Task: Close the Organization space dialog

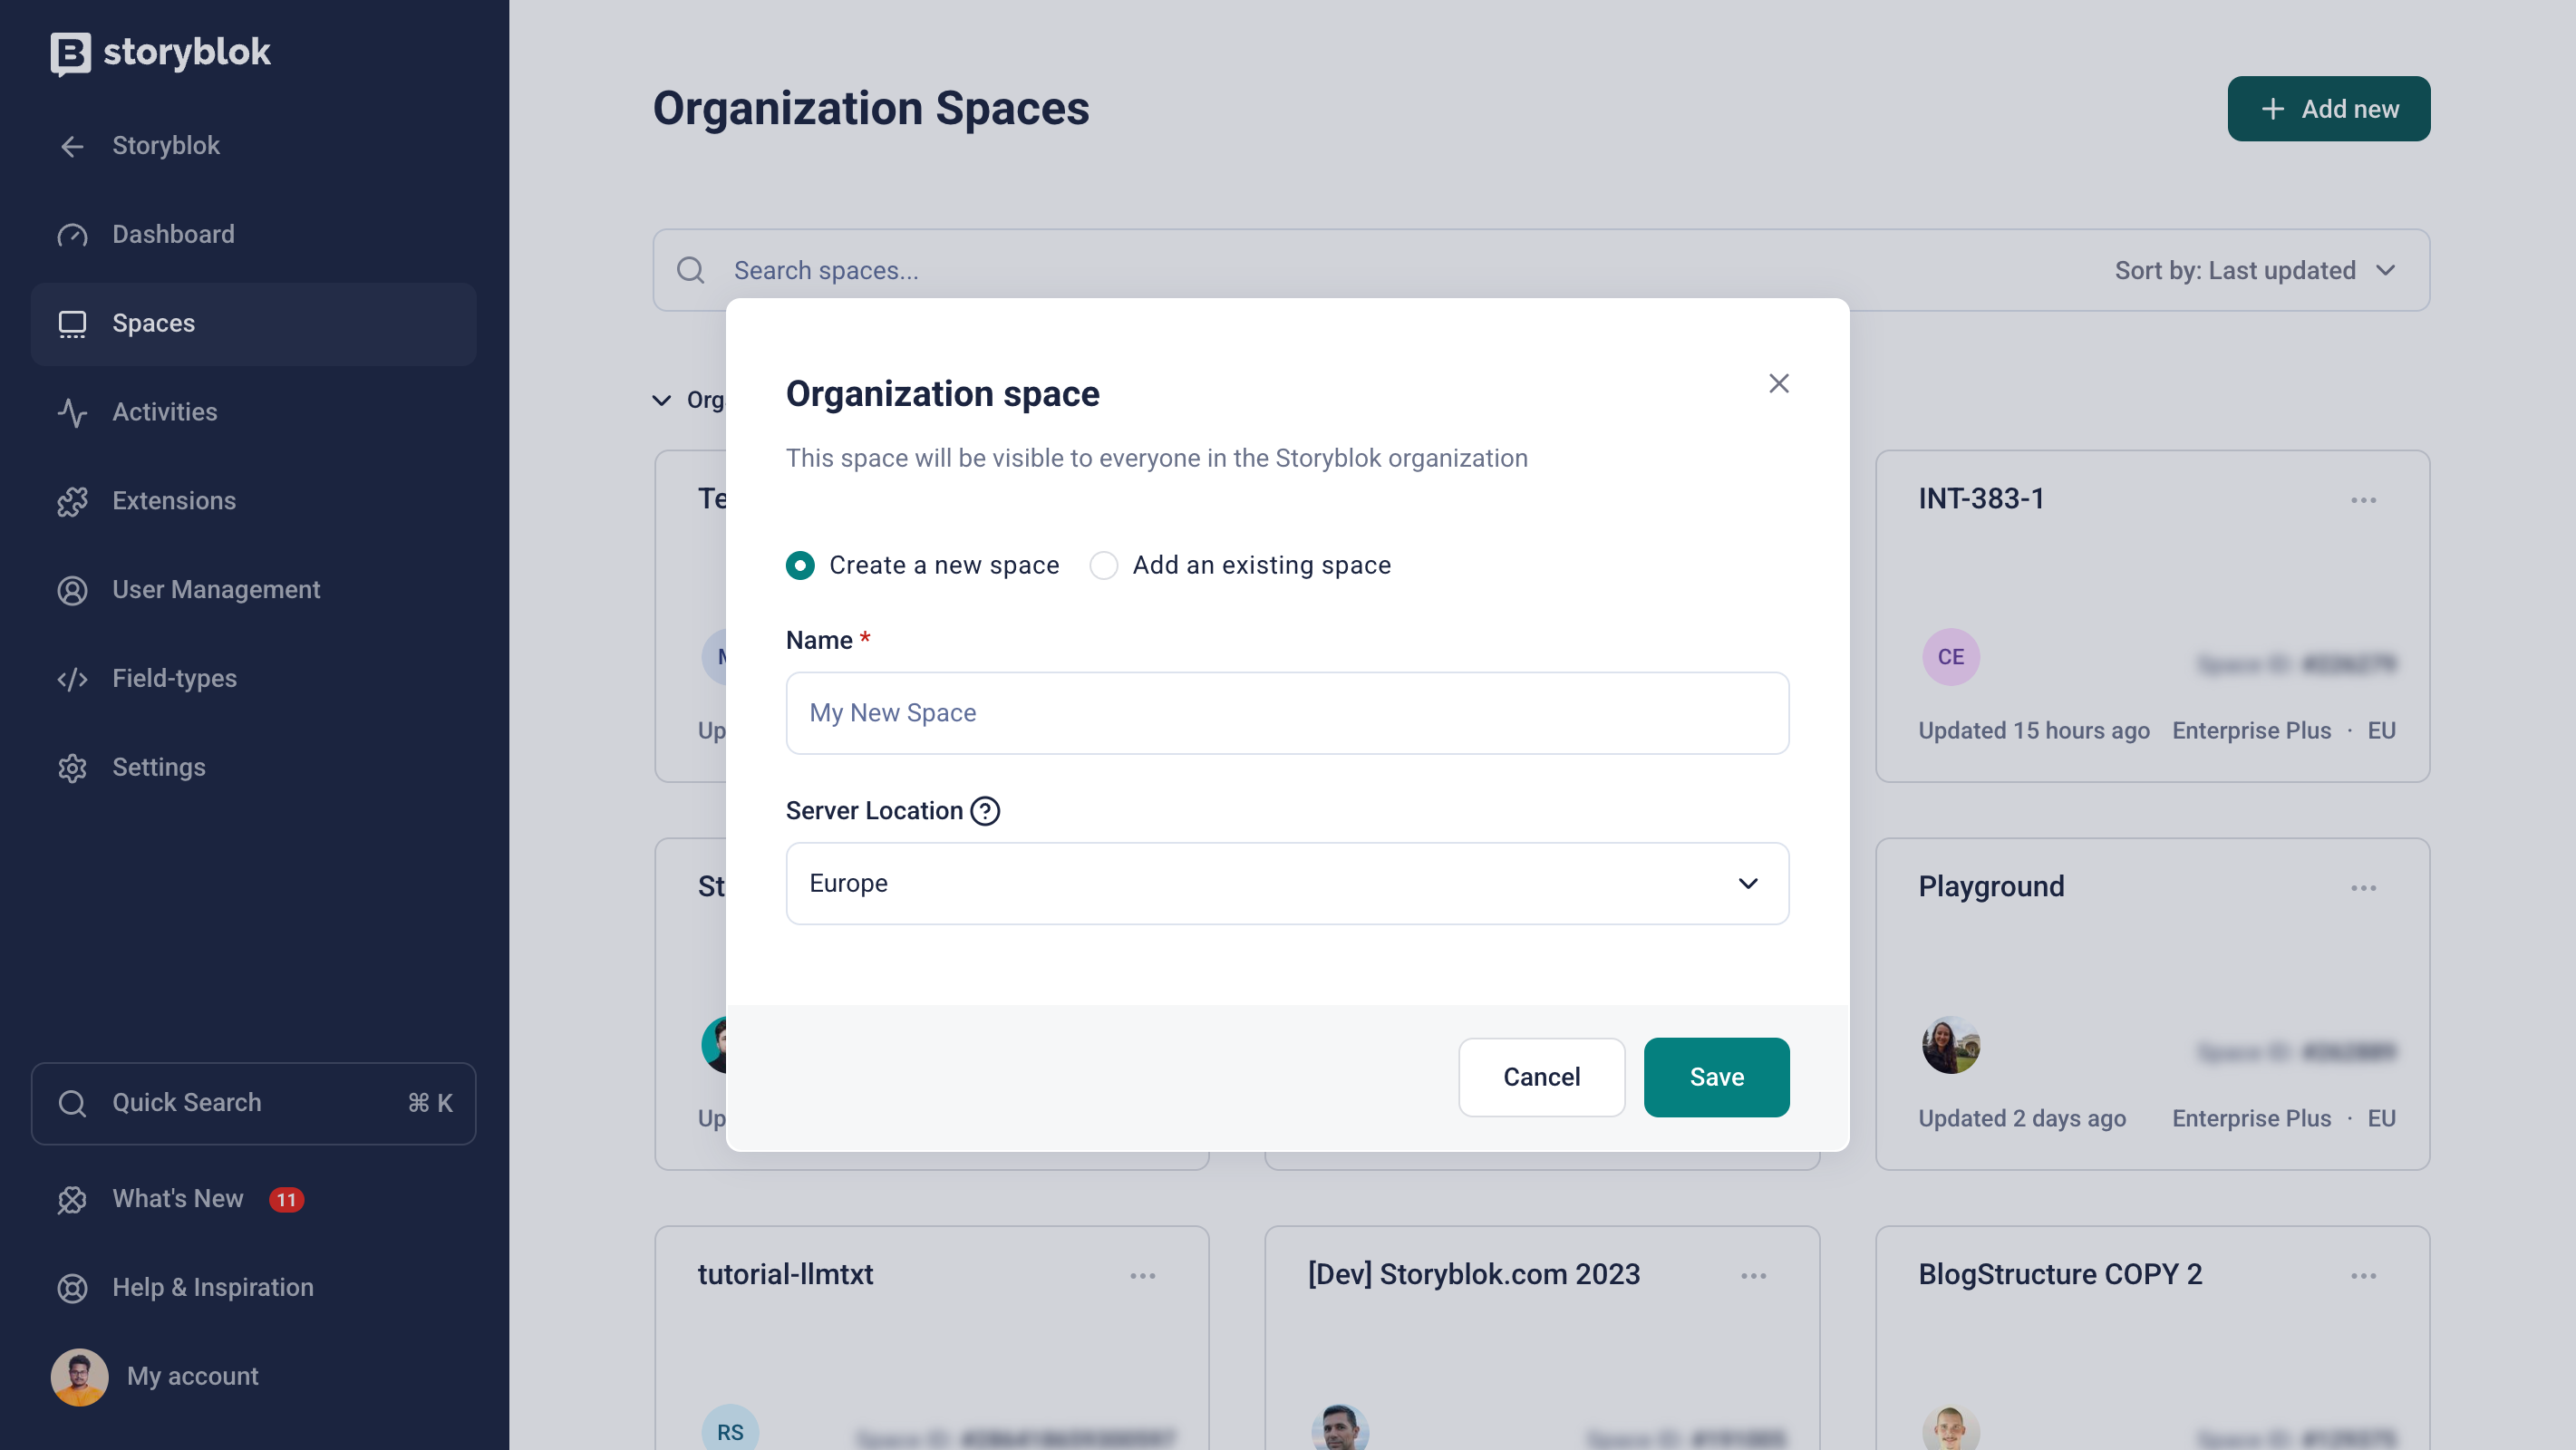Action: 1778,384
